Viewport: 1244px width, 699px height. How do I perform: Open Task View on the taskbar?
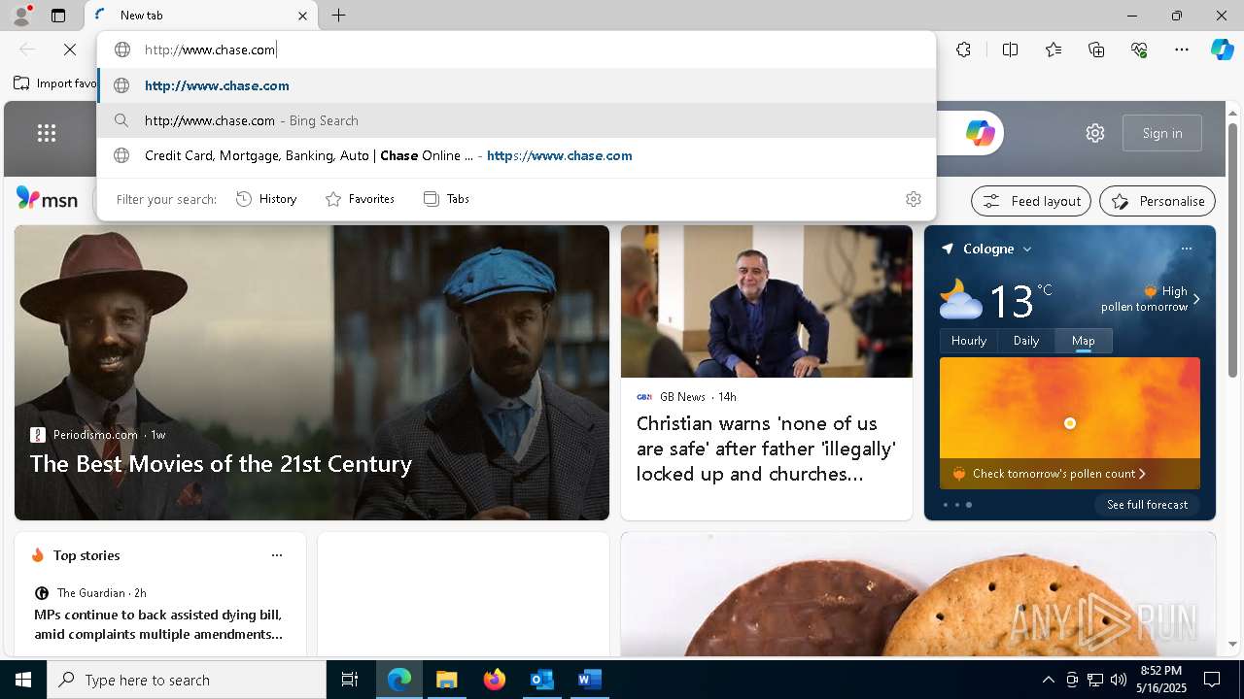tap(350, 680)
